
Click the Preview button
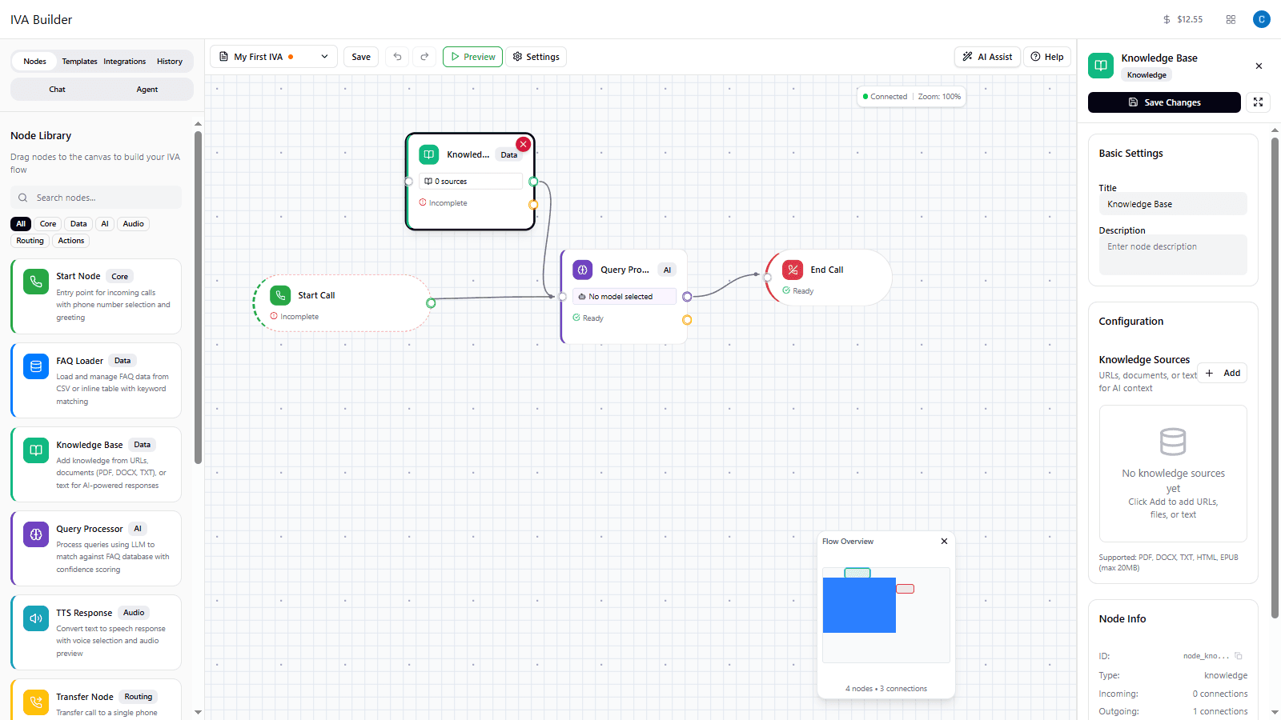point(472,56)
